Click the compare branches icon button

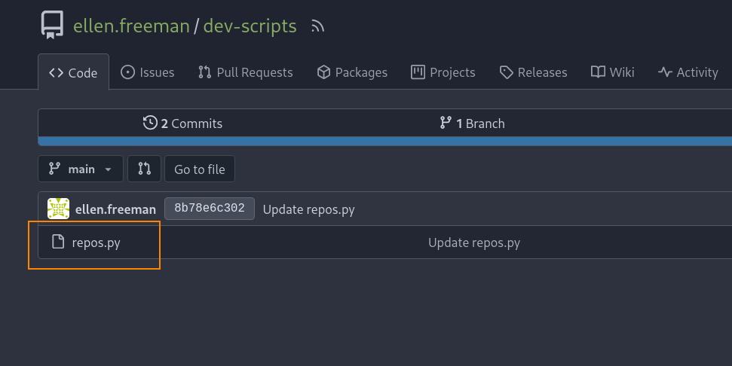pyautogui.click(x=144, y=169)
